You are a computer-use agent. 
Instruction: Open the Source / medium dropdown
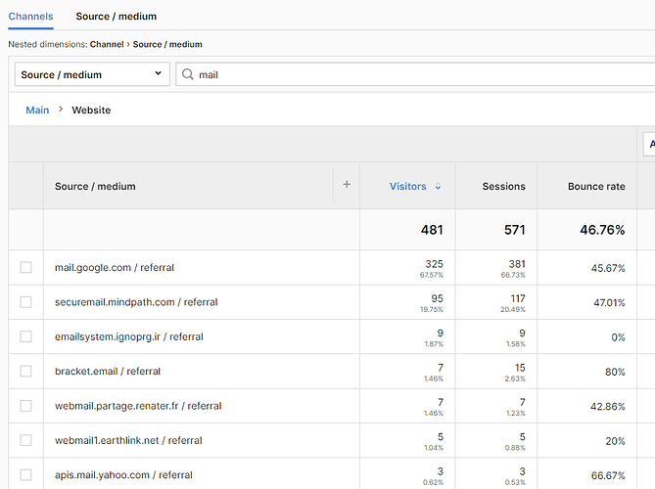pos(92,74)
